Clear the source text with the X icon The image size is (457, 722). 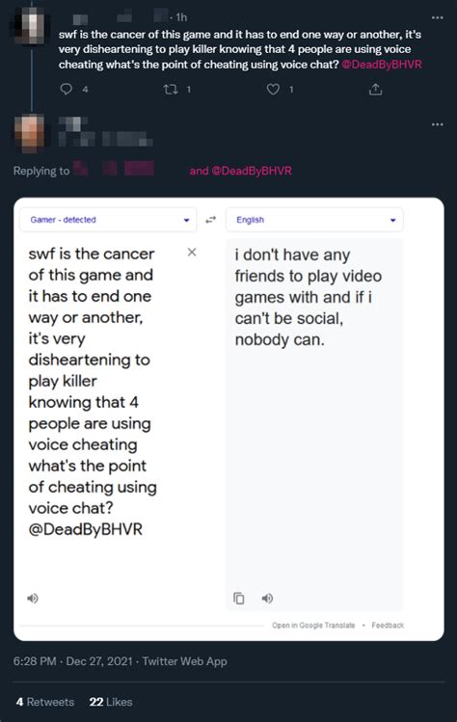click(192, 252)
